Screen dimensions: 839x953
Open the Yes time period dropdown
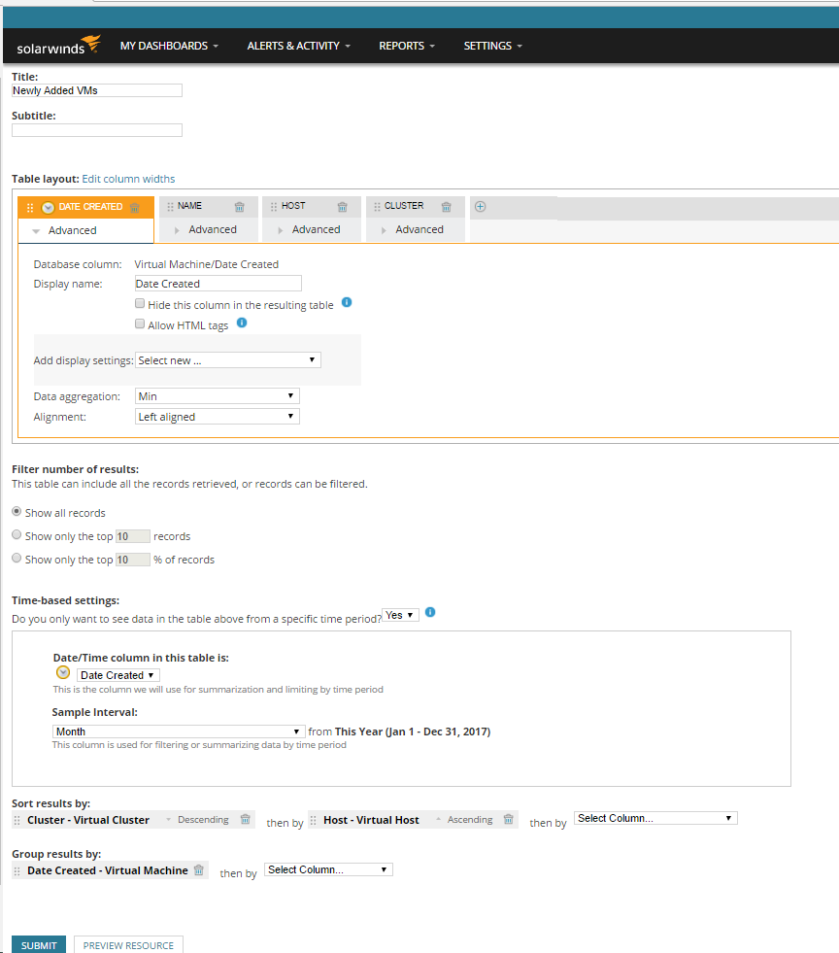tap(400, 615)
